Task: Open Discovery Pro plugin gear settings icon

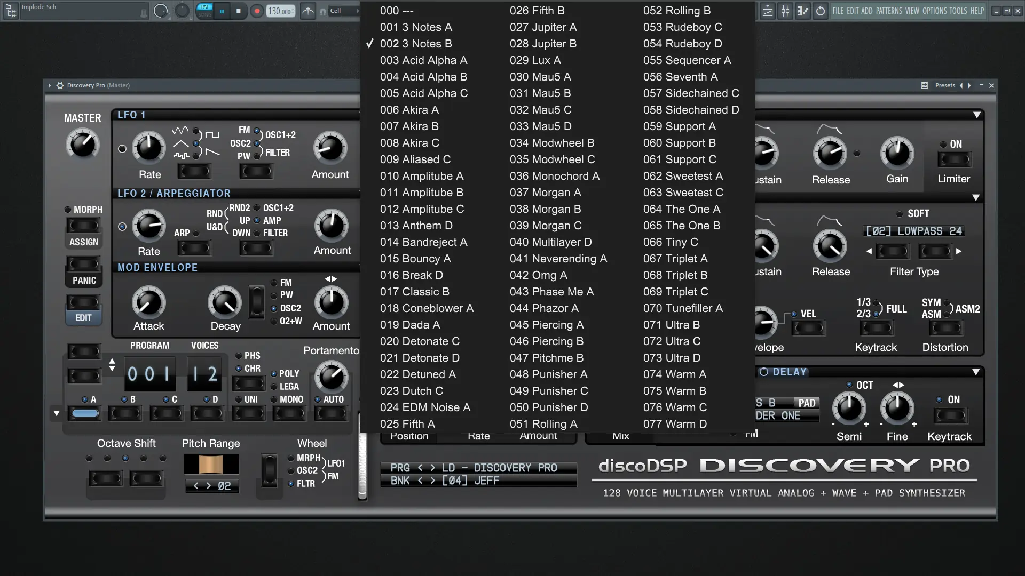Action: click(60, 85)
